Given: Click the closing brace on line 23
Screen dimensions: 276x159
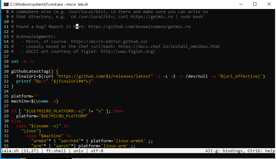Looking at the screenshot, I should [x=12, y=86].
